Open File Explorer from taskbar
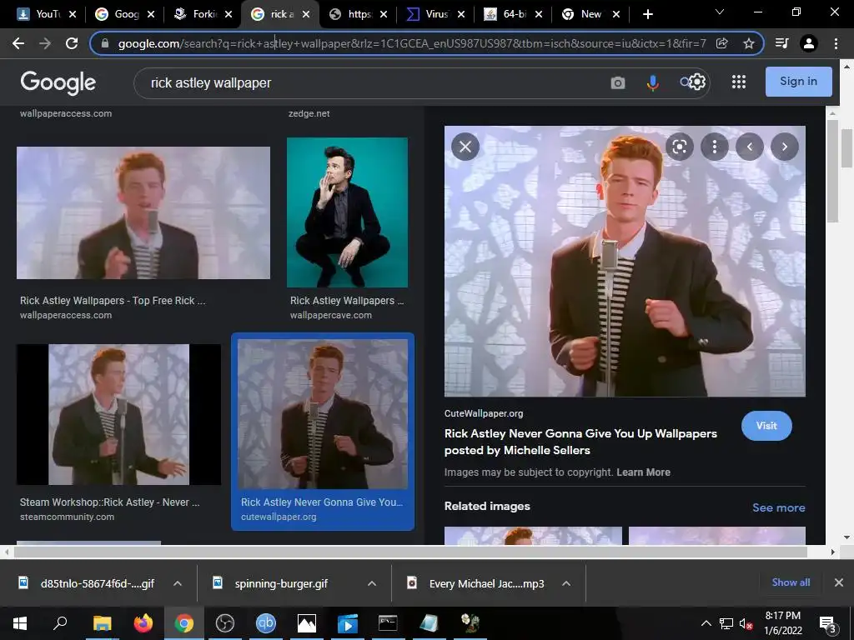Image resolution: width=854 pixels, height=640 pixels. coord(102,623)
